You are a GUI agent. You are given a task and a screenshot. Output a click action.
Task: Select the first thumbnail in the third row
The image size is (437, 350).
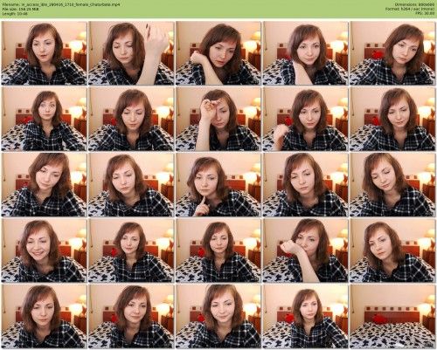click(45, 185)
